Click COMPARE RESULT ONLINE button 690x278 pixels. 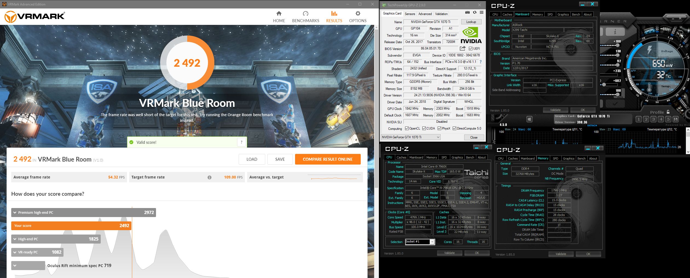(328, 159)
